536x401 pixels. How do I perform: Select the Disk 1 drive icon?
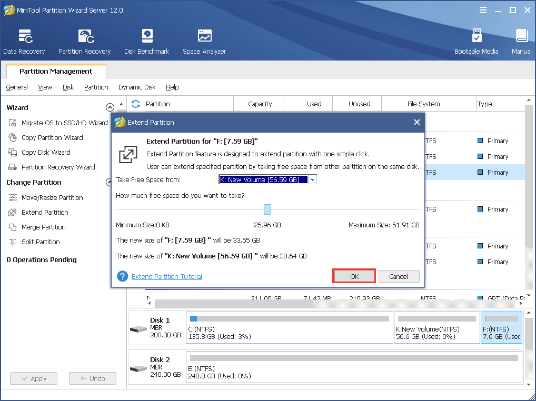tap(138, 329)
